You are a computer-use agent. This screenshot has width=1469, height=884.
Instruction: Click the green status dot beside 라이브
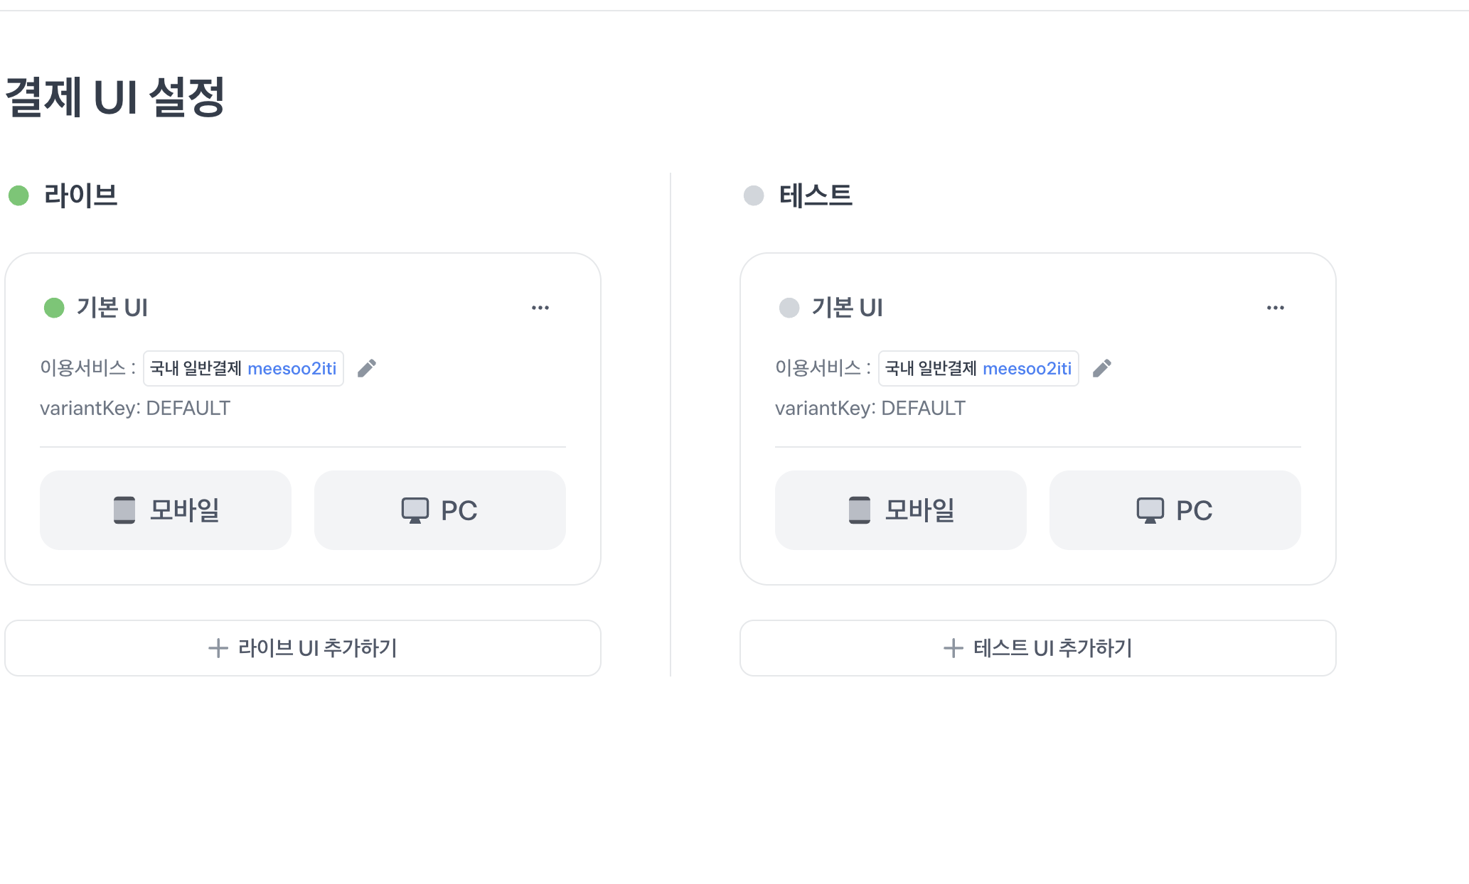(18, 195)
